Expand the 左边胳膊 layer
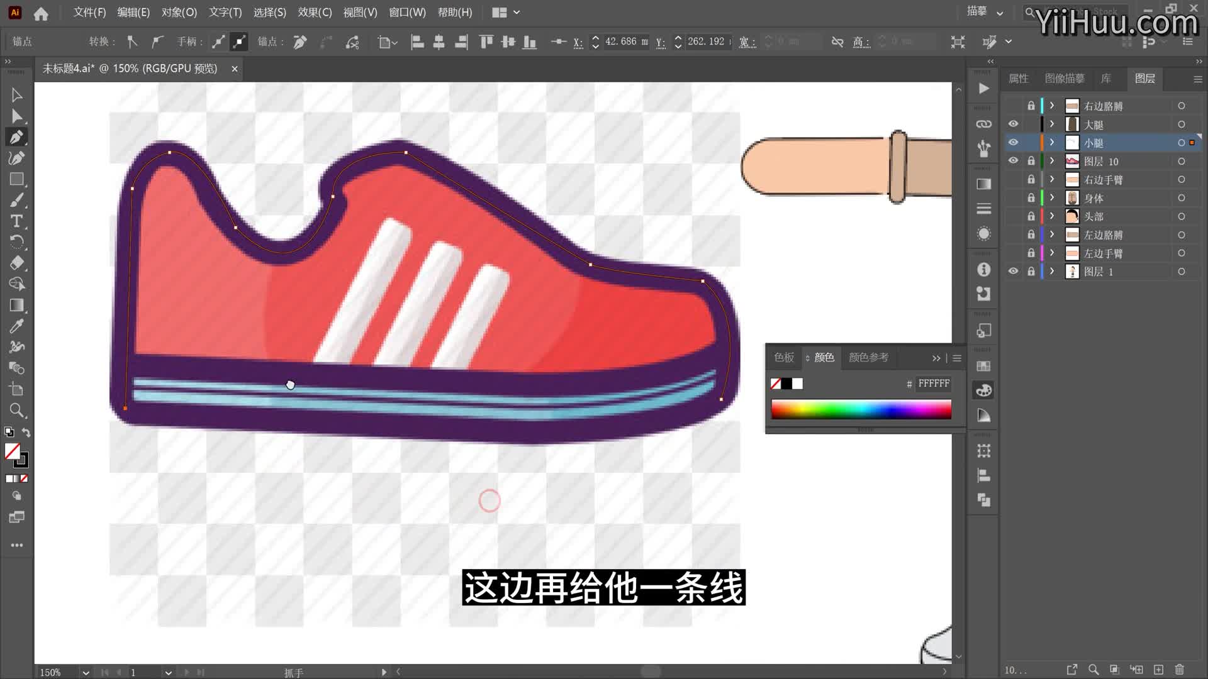Viewport: 1208px width, 679px height. pyautogui.click(x=1051, y=235)
